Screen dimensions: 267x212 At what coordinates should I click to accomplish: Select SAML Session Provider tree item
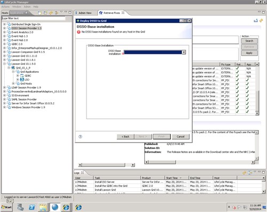coord(24,100)
